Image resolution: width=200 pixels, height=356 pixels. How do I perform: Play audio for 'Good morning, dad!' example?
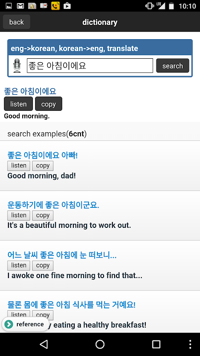pos(19,166)
